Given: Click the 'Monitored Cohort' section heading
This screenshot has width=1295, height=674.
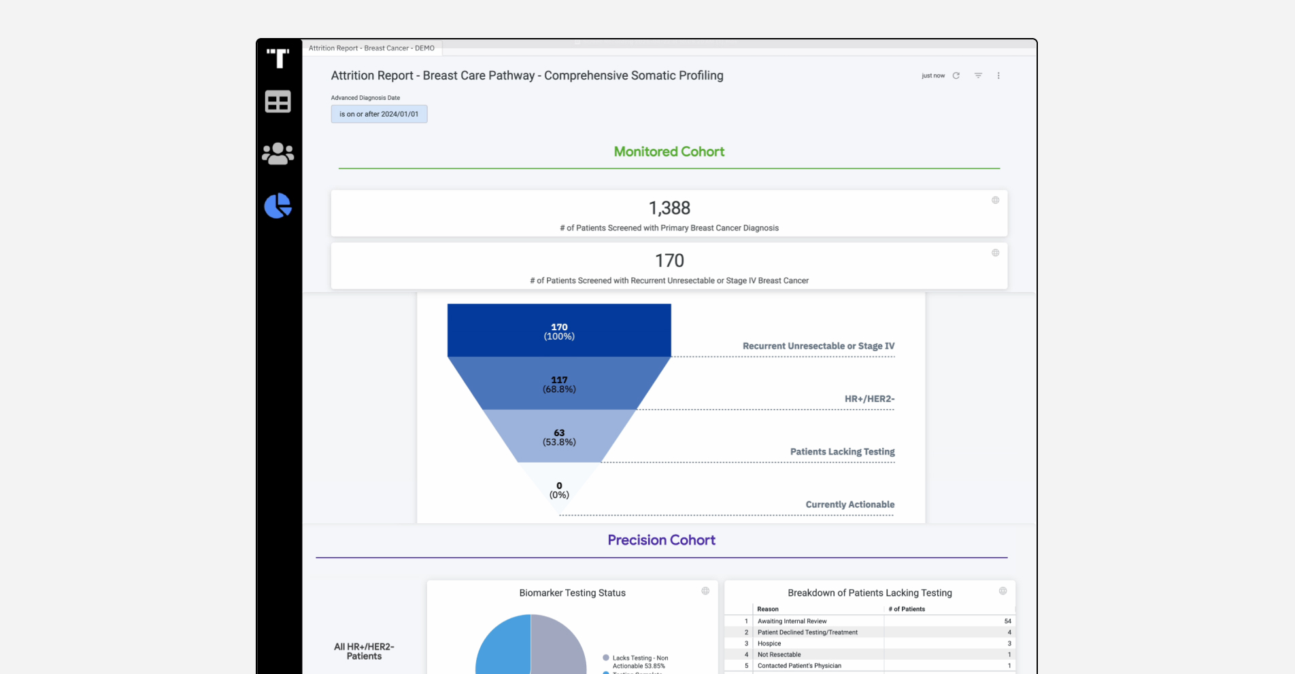Looking at the screenshot, I should (669, 152).
